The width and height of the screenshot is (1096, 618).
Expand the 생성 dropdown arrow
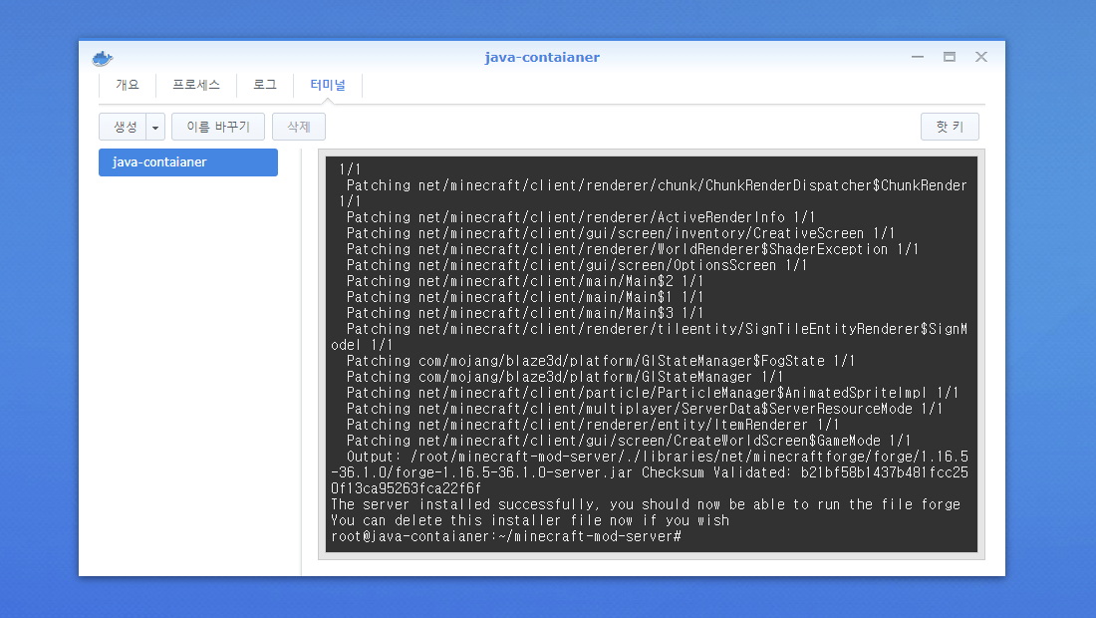pos(155,128)
